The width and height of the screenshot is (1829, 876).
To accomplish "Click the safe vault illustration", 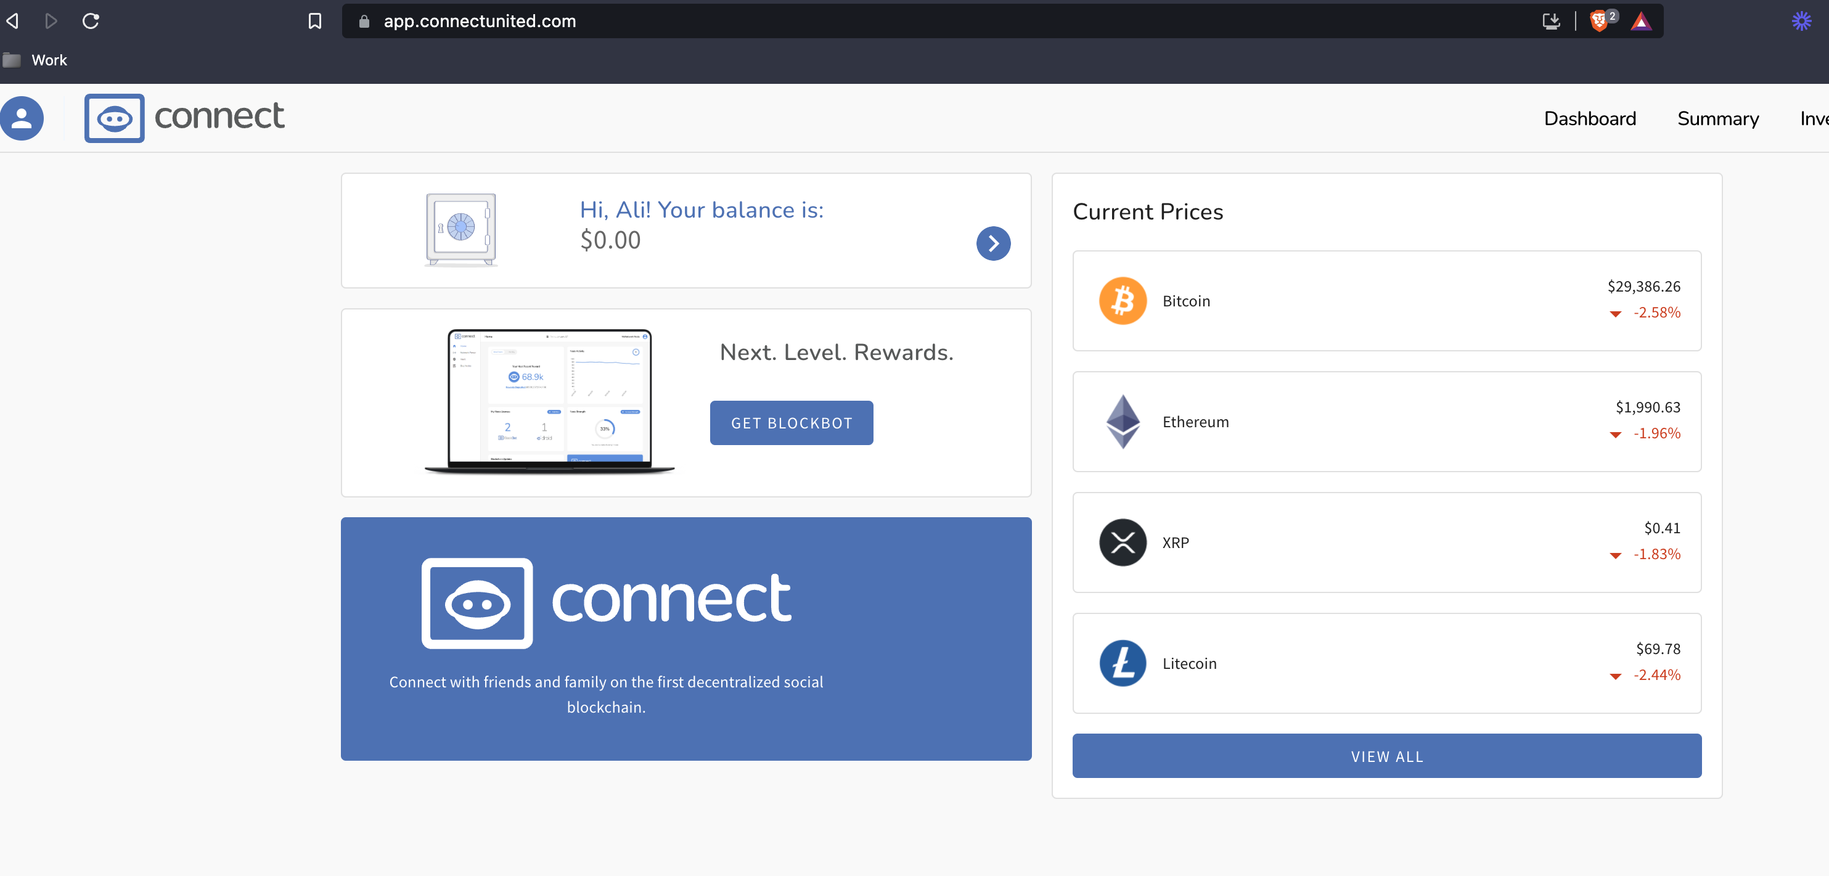I will (461, 230).
